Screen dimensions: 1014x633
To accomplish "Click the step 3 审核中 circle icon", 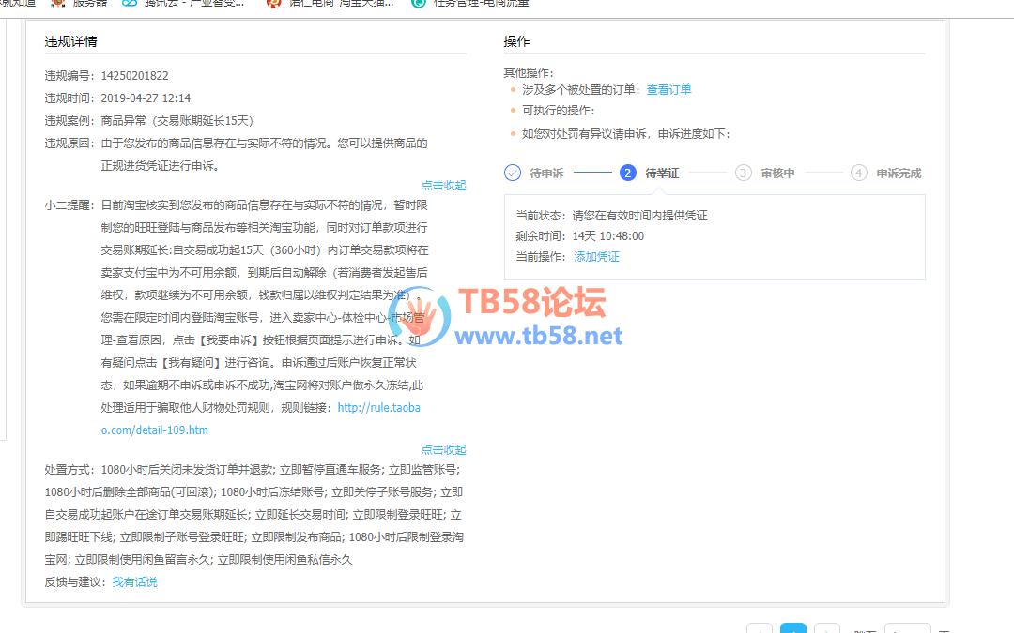I will coord(743,173).
